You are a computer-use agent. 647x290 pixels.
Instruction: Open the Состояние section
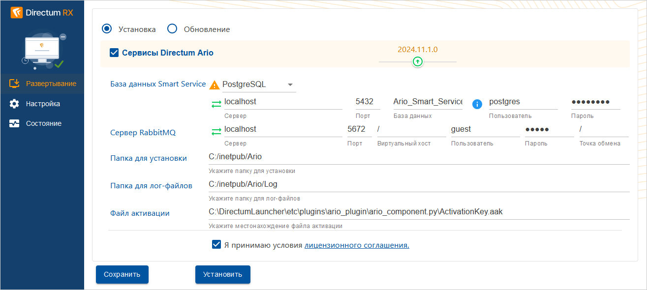point(42,123)
